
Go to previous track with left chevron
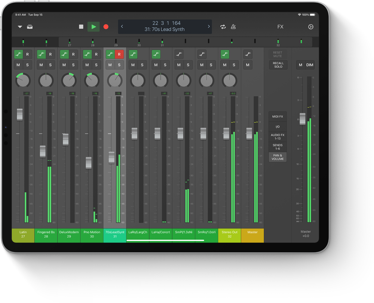click(x=122, y=27)
